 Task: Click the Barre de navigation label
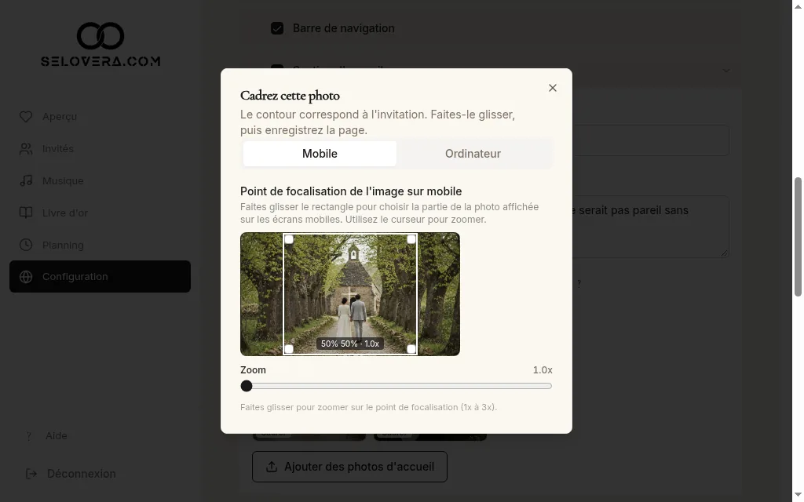[x=344, y=28]
